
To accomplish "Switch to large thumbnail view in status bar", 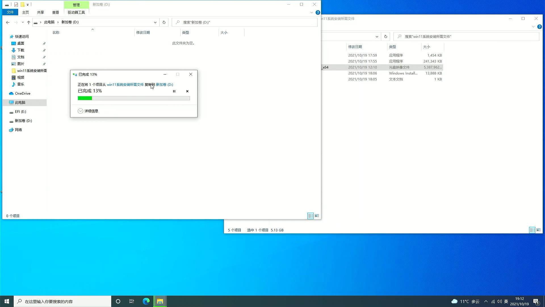I will click(317, 216).
